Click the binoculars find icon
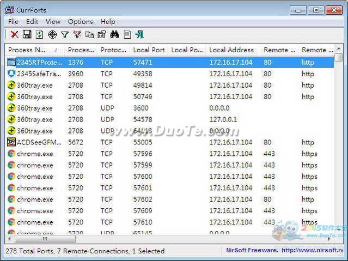This screenshot has height=261, width=348. (x=114, y=35)
